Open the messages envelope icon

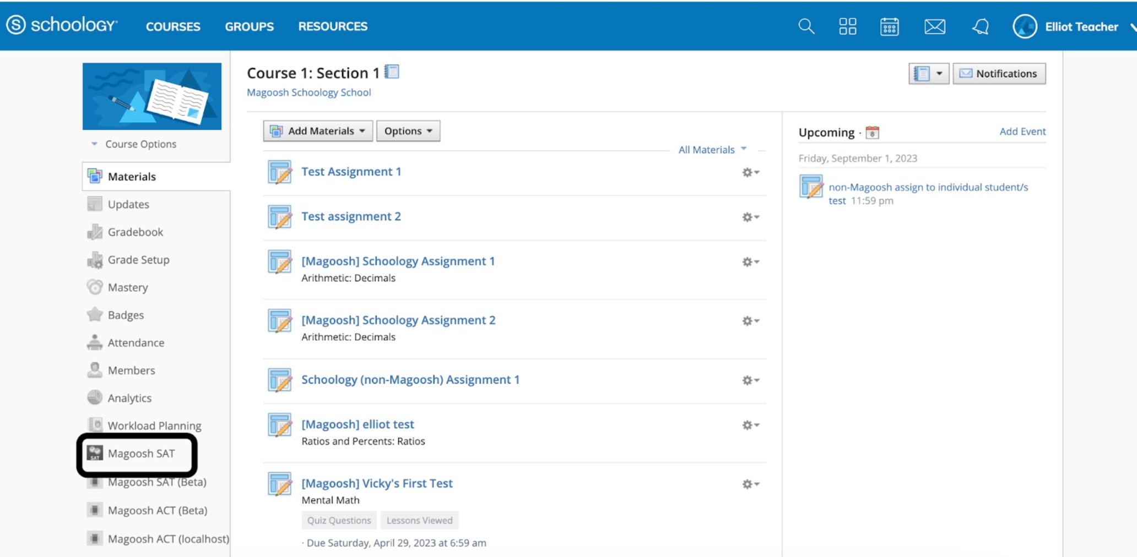[x=934, y=26]
